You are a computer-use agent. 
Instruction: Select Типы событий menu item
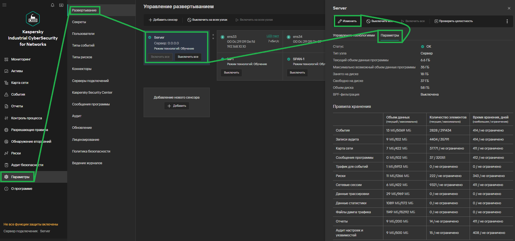coord(83,45)
